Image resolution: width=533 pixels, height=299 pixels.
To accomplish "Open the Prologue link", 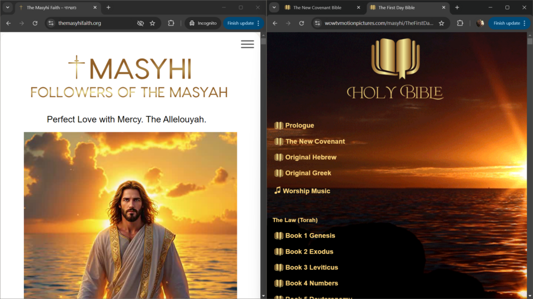I will (299, 126).
